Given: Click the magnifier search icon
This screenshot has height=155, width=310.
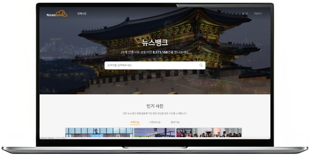Looking at the screenshot, I should 201,65.
